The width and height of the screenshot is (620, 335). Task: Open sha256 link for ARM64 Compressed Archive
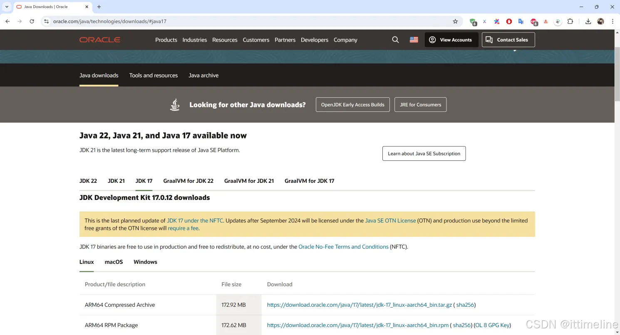pos(465,305)
